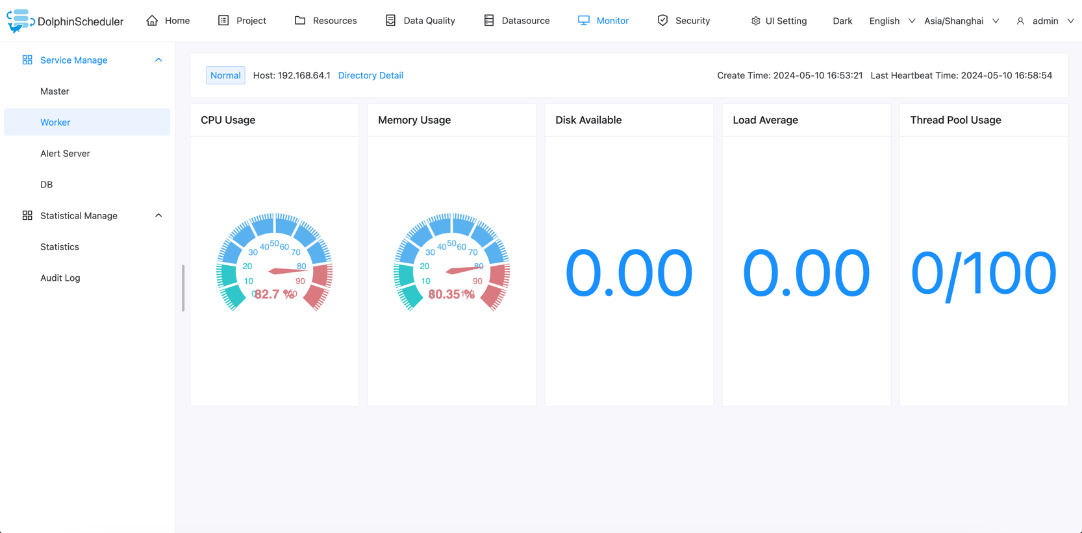Click the DolphinScheduler logo icon

20,21
